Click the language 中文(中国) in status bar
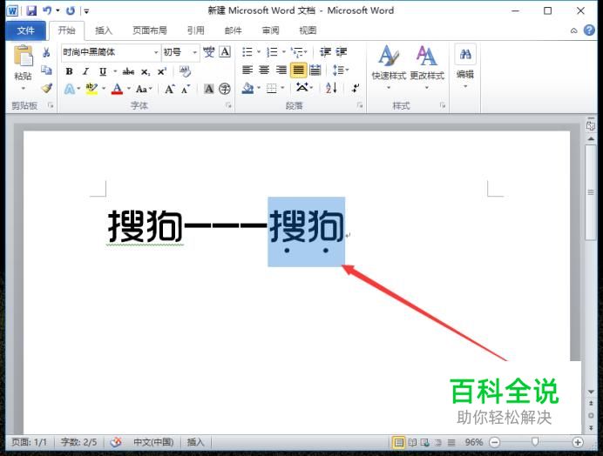 (153, 443)
